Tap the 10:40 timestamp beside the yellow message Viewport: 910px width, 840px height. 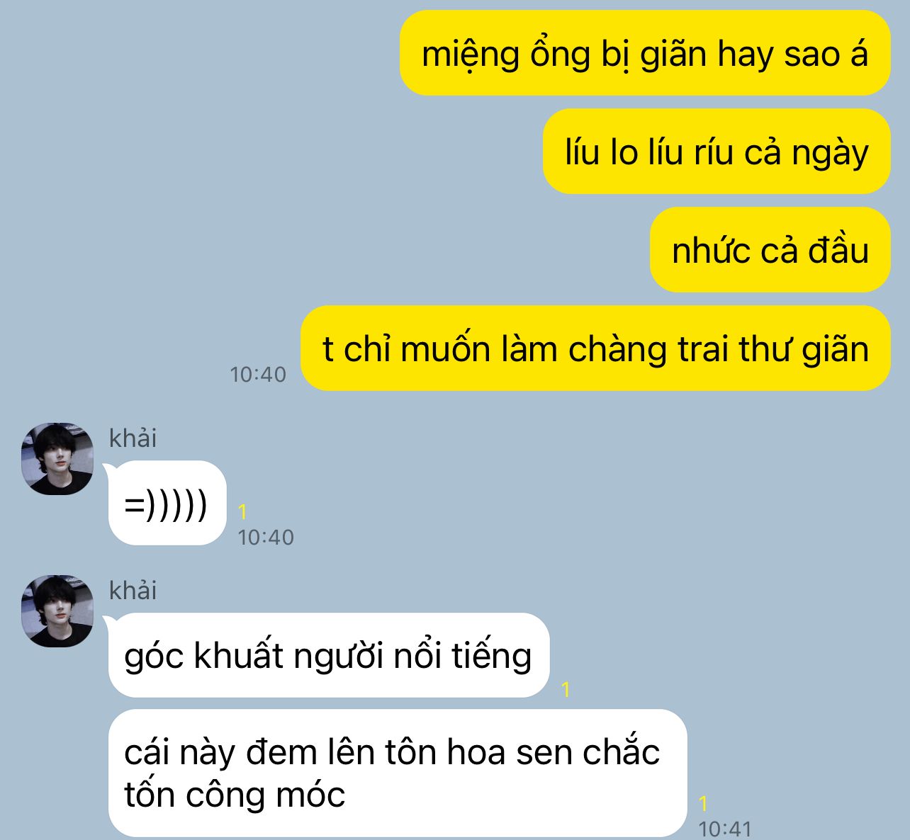click(258, 374)
